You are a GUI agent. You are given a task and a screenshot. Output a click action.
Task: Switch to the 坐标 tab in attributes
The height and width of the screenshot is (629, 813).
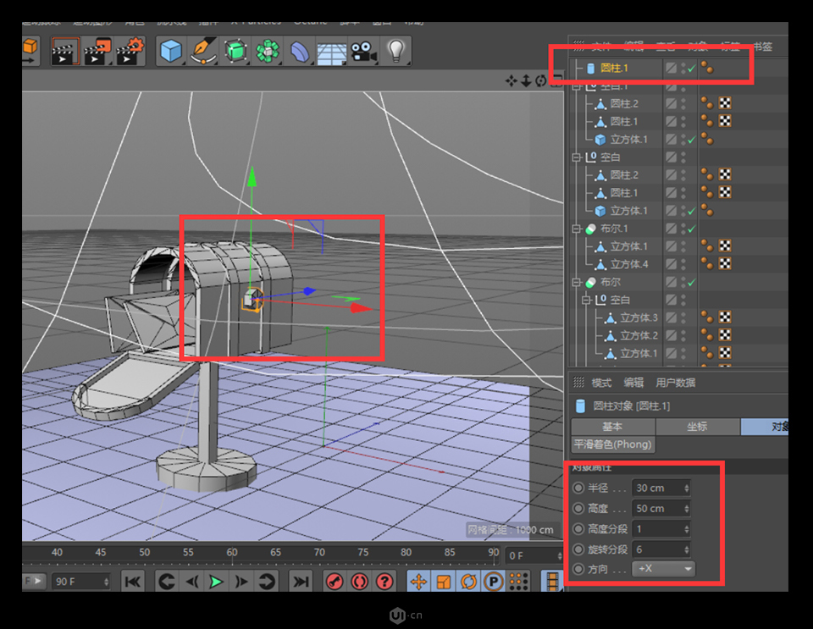click(698, 427)
